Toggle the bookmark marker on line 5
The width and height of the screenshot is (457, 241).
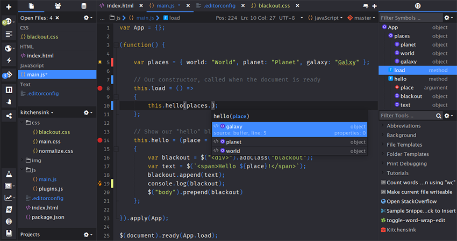[100, 63]
